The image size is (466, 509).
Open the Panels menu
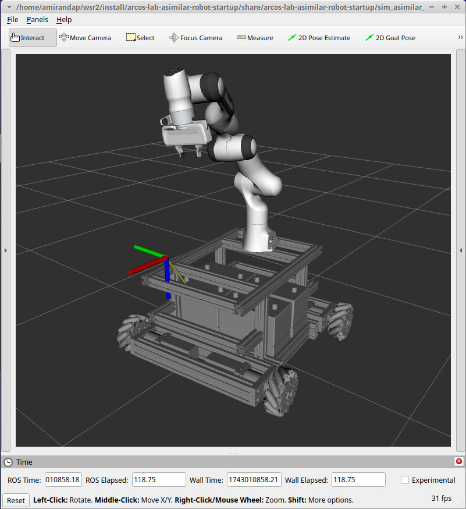pos(37,19)
